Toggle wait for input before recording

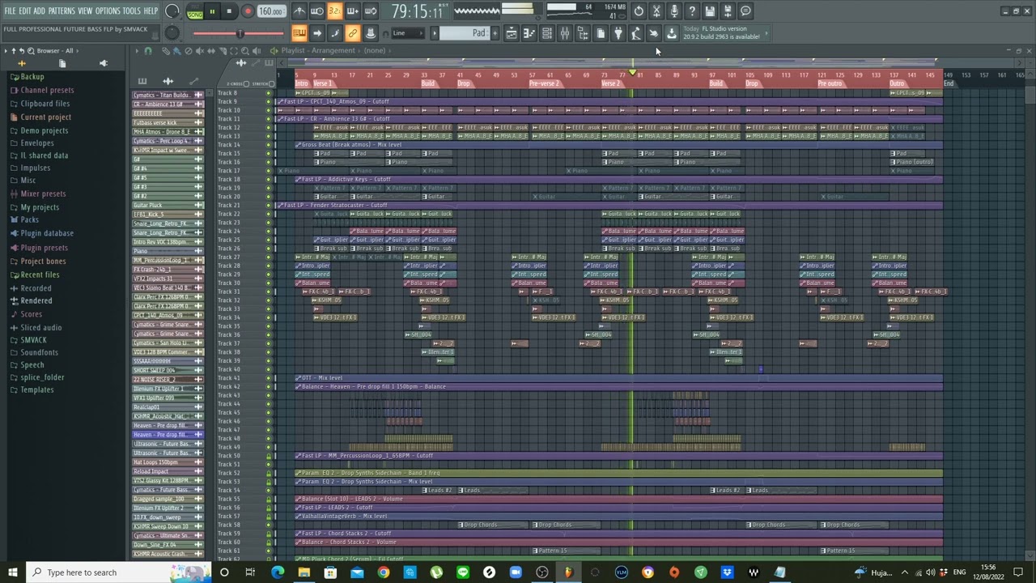point(317,11)
